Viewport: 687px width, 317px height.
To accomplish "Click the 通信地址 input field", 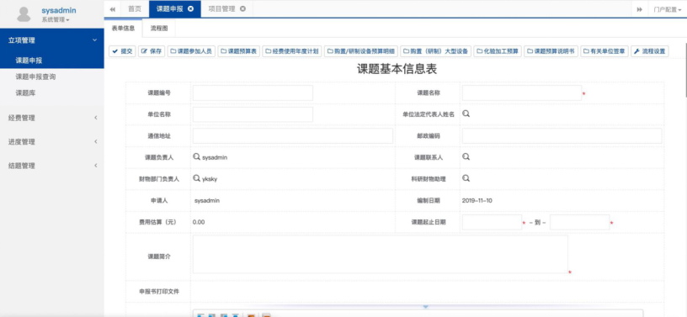I will 293,136.
